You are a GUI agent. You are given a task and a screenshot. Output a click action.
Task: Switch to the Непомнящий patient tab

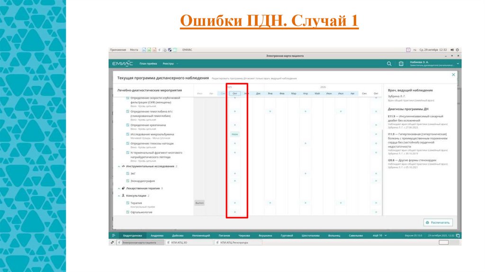pyautogui.click(x=201, y=236)
